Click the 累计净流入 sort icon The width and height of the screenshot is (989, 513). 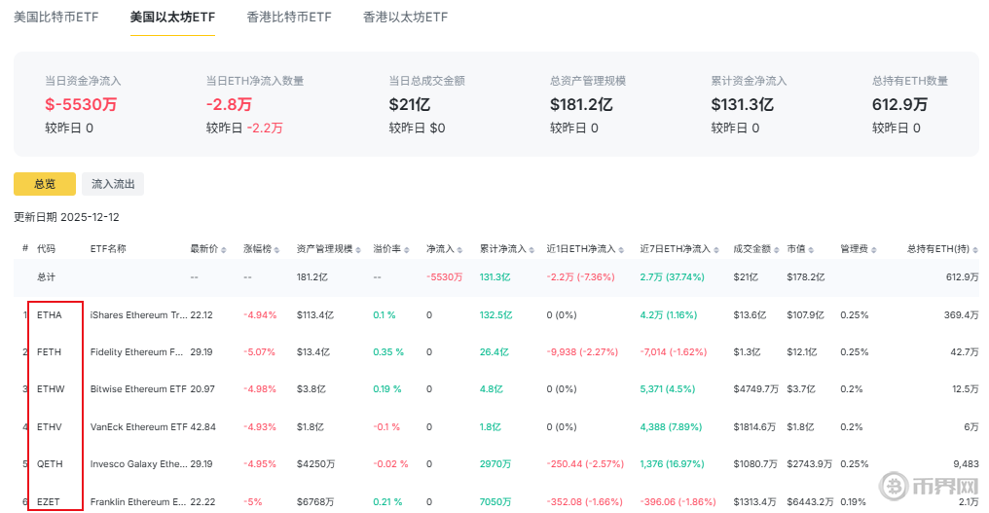click(531, 249)
